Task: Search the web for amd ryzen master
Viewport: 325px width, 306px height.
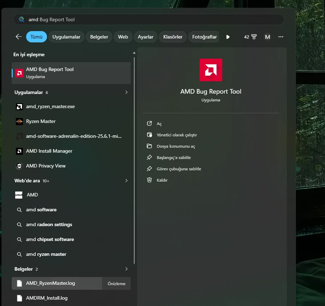Action: tap(71, 254)
